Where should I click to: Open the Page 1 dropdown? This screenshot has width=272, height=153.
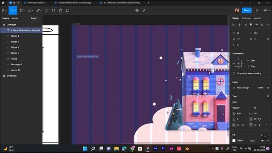click(35, 18)
